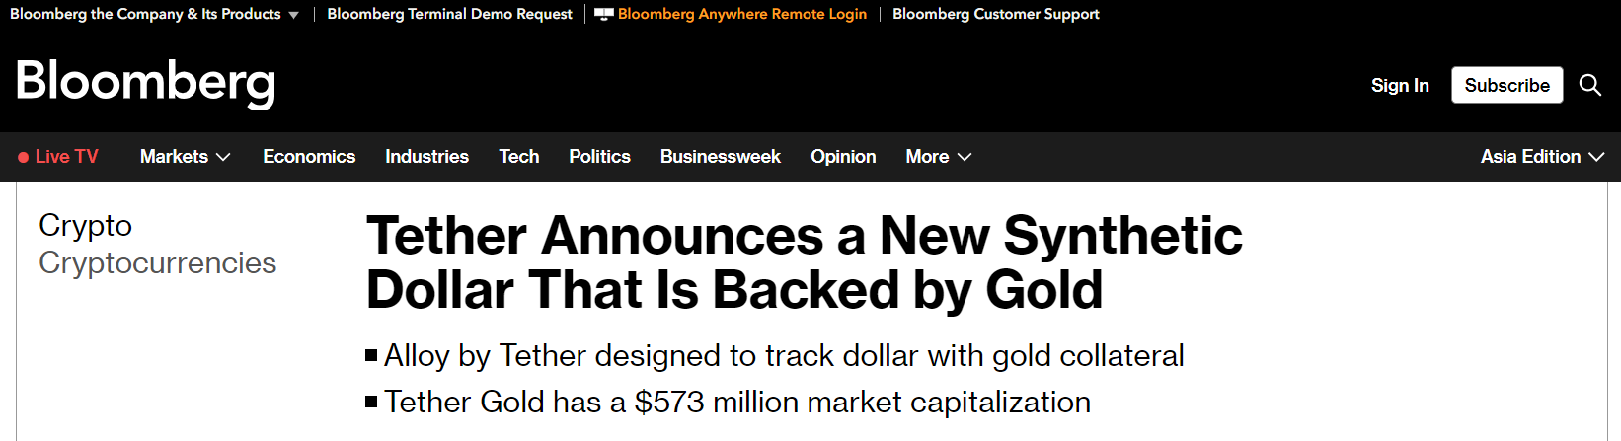Click the Bloomberg Anywhere monitor icon
This screenshot has height=441, width=1621.
tap(603, 14)
